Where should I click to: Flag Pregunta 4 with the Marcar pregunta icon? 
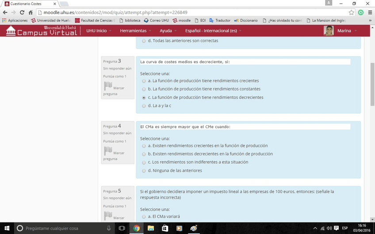tap(108, 151)
